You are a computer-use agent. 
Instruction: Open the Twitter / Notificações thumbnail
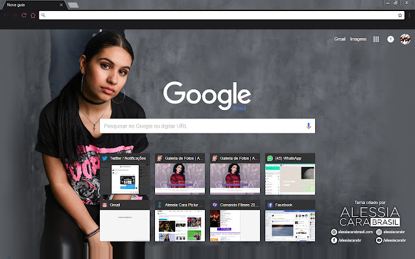coord(124,174)
